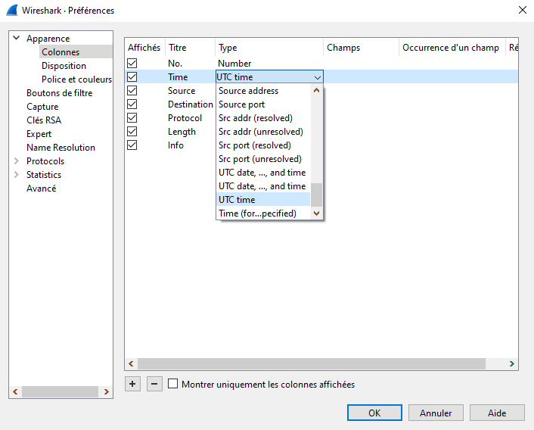Click right arrow of tree pane scrollbar

pyautogui.click(x=107, y=391)
